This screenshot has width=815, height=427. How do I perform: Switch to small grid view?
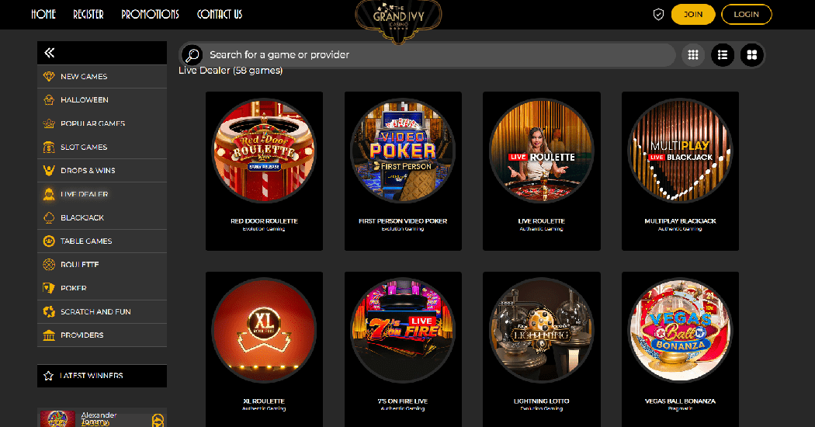point(693,54)
